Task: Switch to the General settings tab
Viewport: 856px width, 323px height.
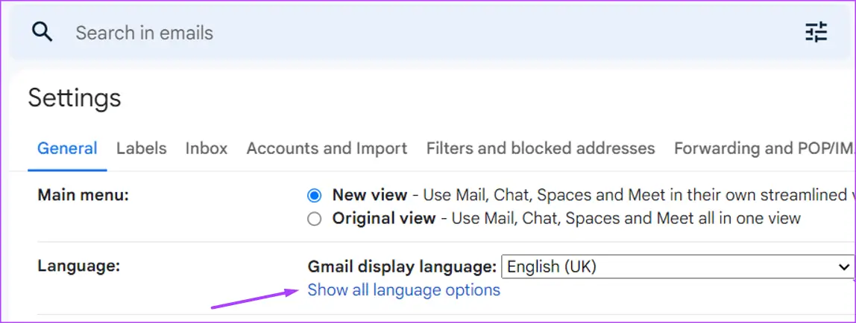Action: [67, 148]
